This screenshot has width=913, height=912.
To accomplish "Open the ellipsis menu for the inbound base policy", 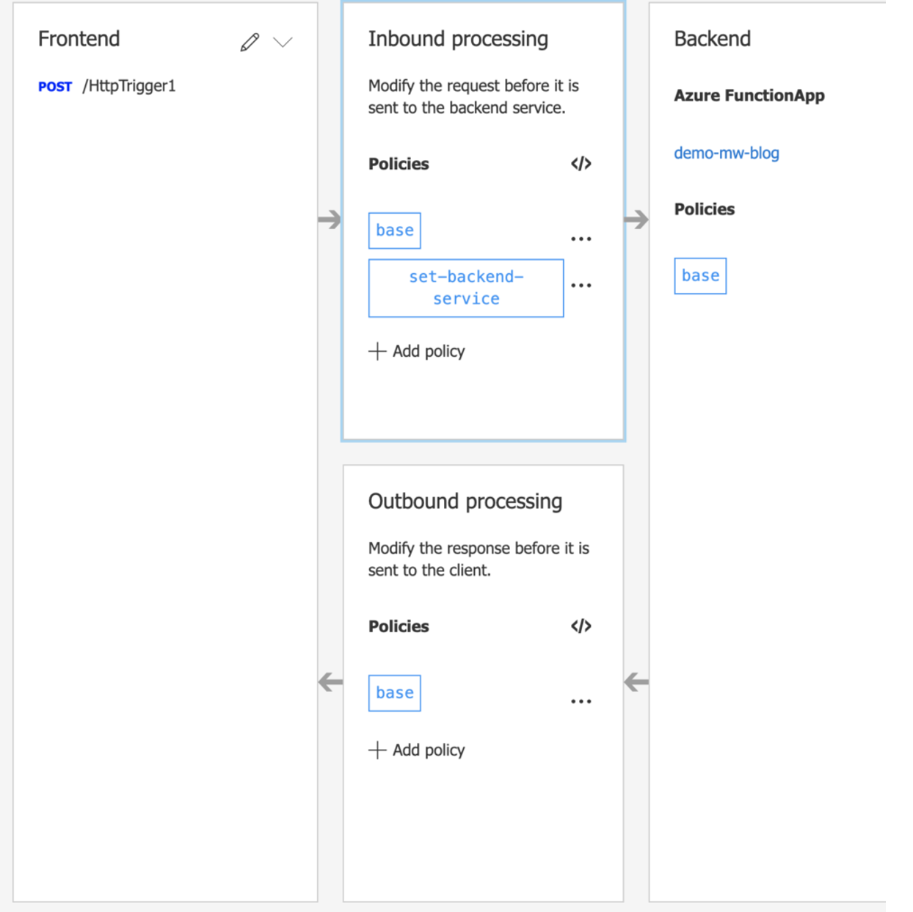I will click(581, 237).
